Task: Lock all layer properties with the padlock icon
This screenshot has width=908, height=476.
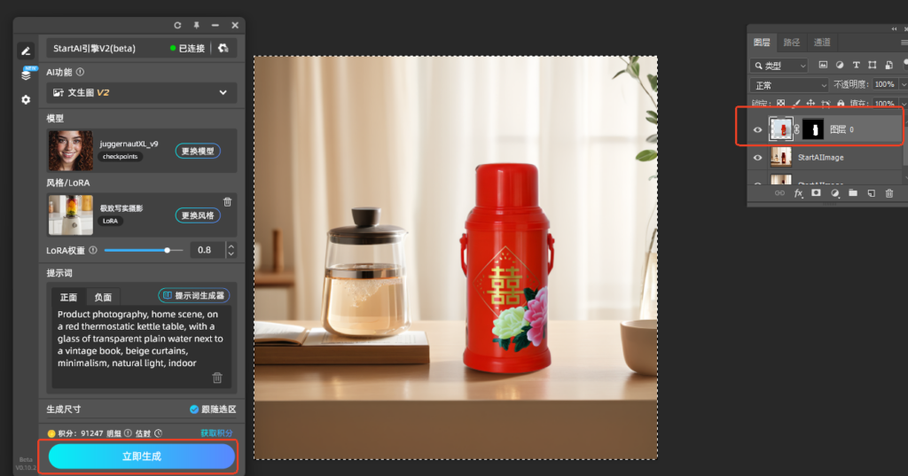Action: tap(841, 104)
